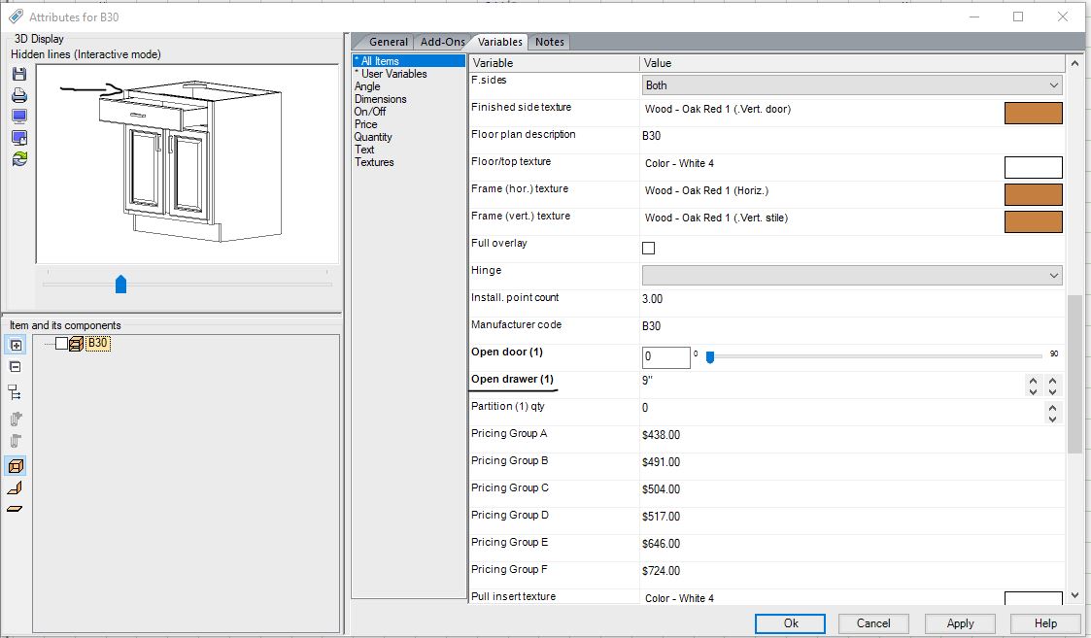
Task: Switch to the Add-Ons tab
Action: point(443,42)
